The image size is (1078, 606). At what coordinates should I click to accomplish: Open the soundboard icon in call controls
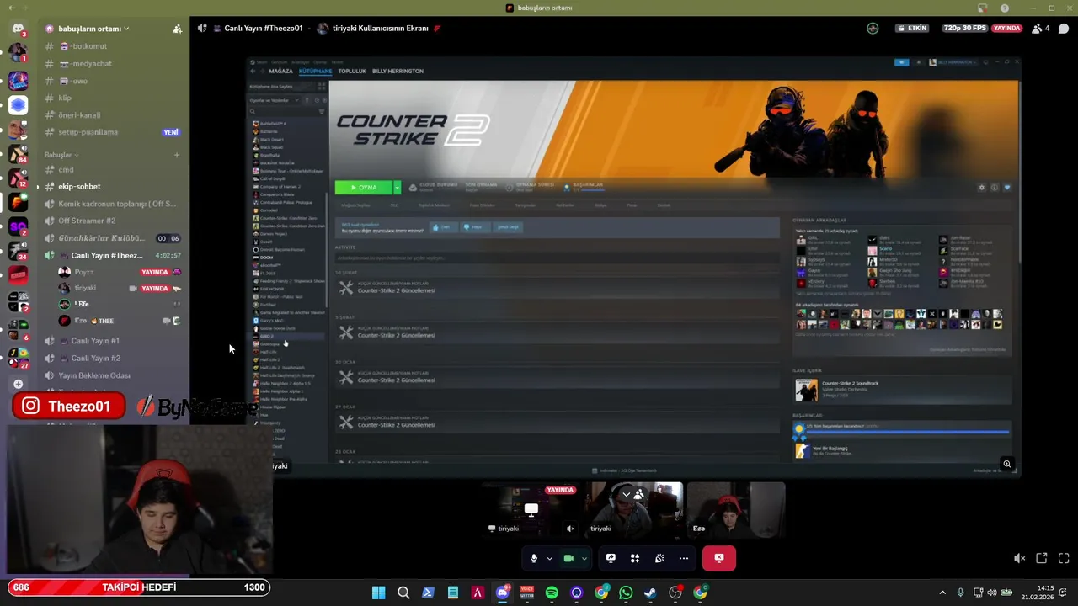pyautogui.click(x=659, y=558)
